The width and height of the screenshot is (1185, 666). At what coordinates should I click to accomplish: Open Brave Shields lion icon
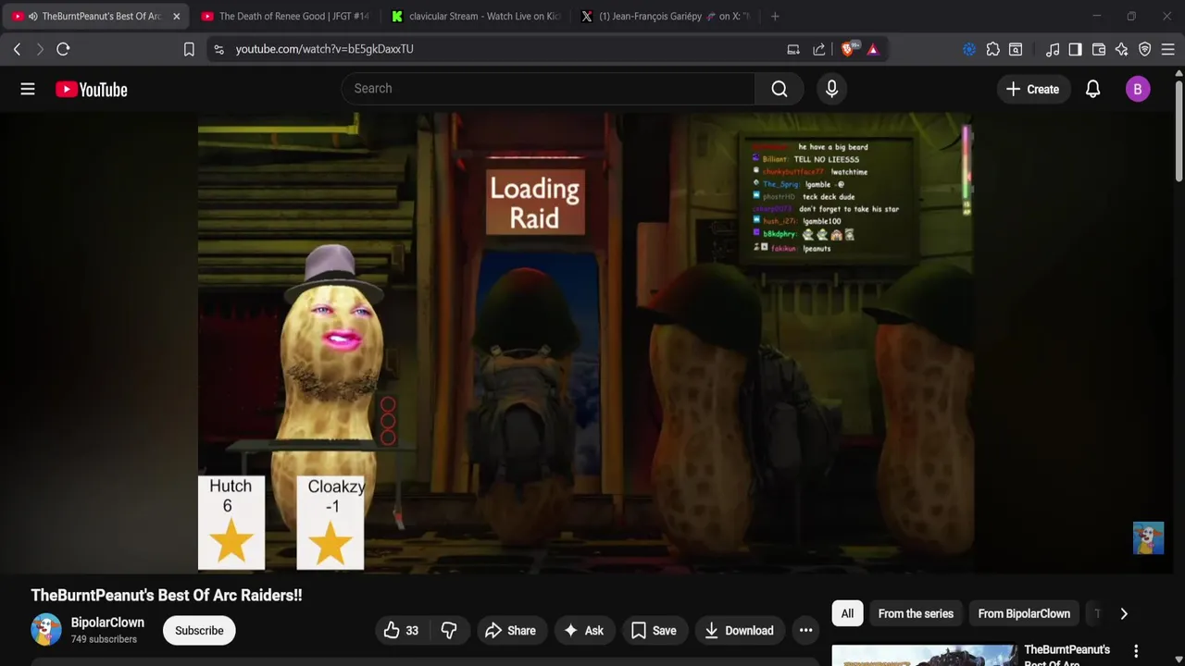849,49
